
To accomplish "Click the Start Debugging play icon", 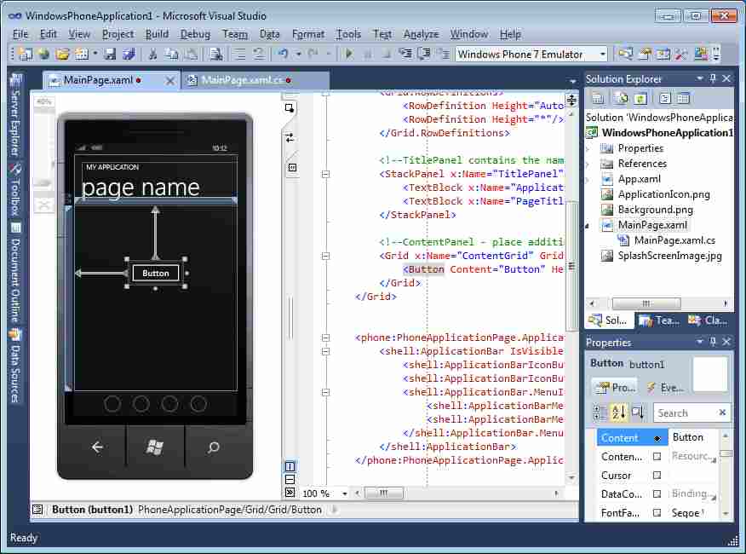I will point(348,54).
